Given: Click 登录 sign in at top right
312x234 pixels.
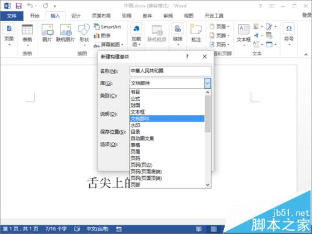Looking at the screenshot, I should click(x=307, y=15).
